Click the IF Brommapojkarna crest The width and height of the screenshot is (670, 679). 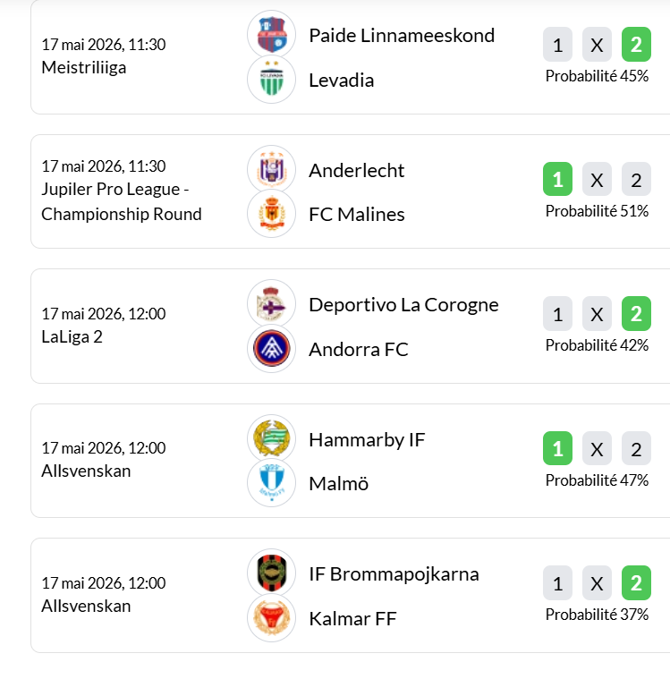(x=272, y=573)
